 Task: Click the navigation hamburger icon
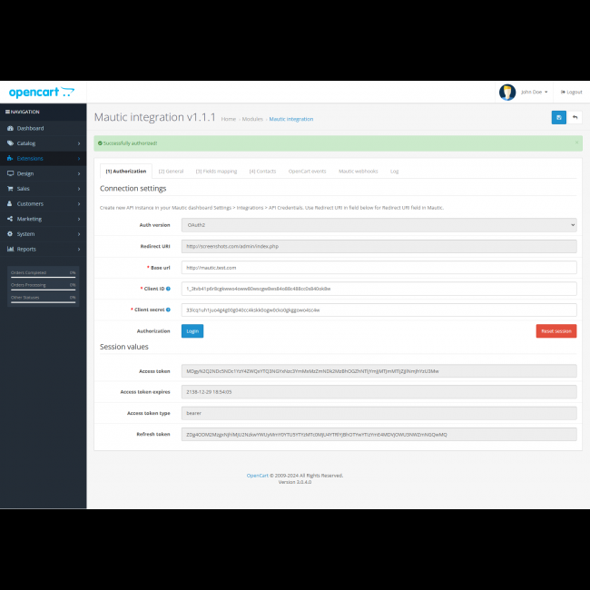point(8,112)
